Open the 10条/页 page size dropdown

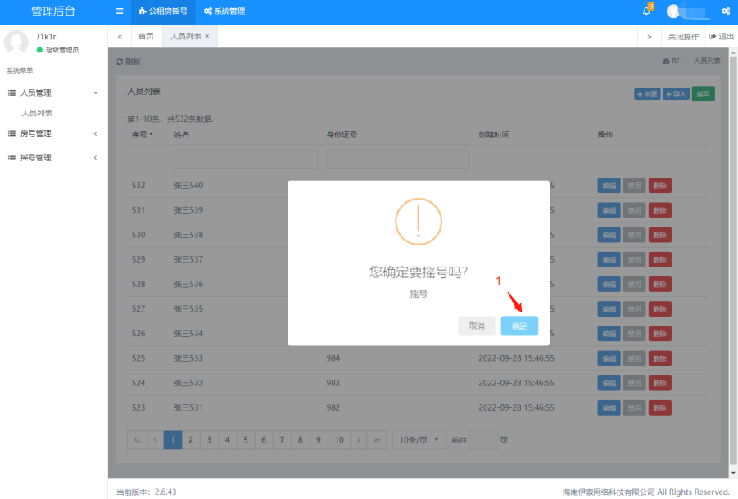tap(419, 440)
